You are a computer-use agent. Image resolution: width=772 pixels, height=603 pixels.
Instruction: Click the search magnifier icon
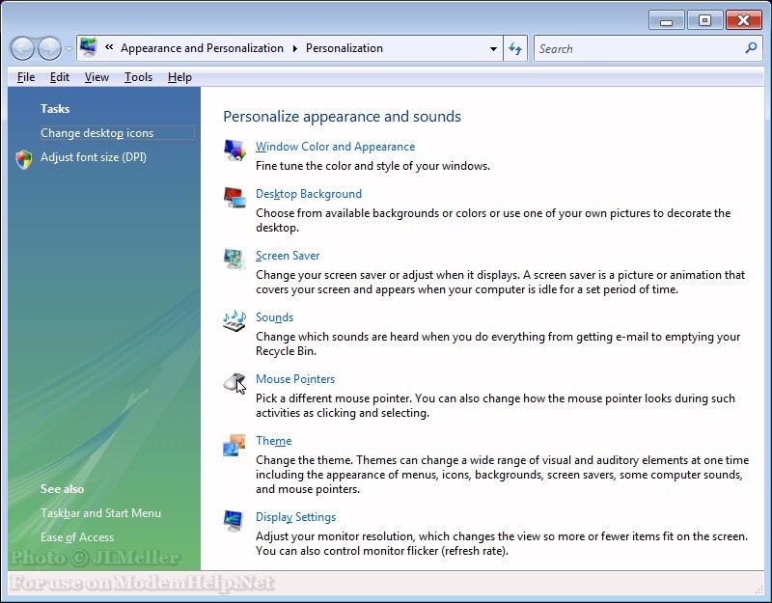[x=751, y=47]
